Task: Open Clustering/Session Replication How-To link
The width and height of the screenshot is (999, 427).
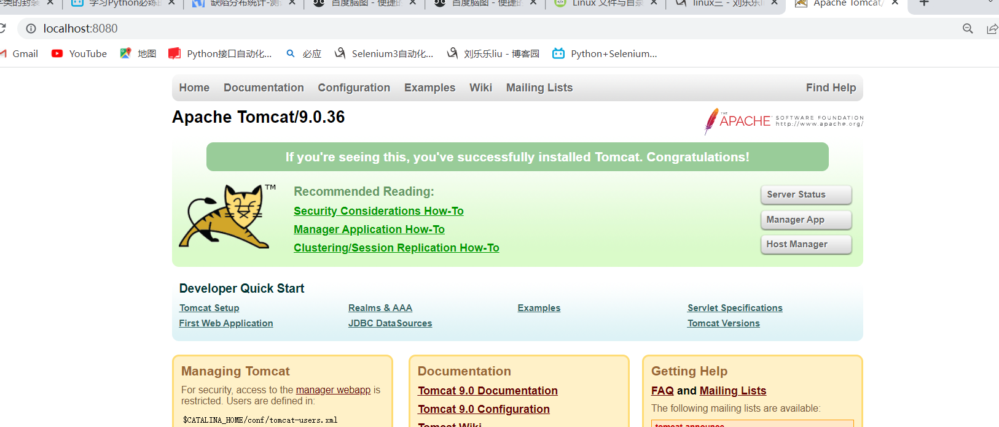Action: (x=396, y=248)
